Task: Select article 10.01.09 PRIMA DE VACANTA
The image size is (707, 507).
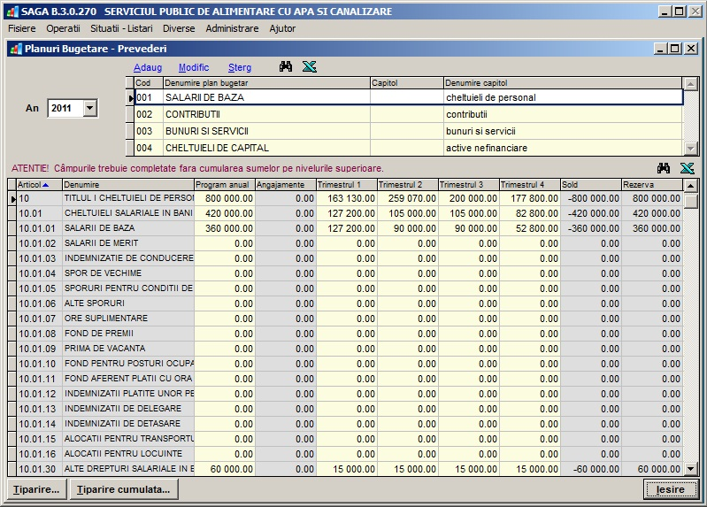Action: [x=349, y=349]
